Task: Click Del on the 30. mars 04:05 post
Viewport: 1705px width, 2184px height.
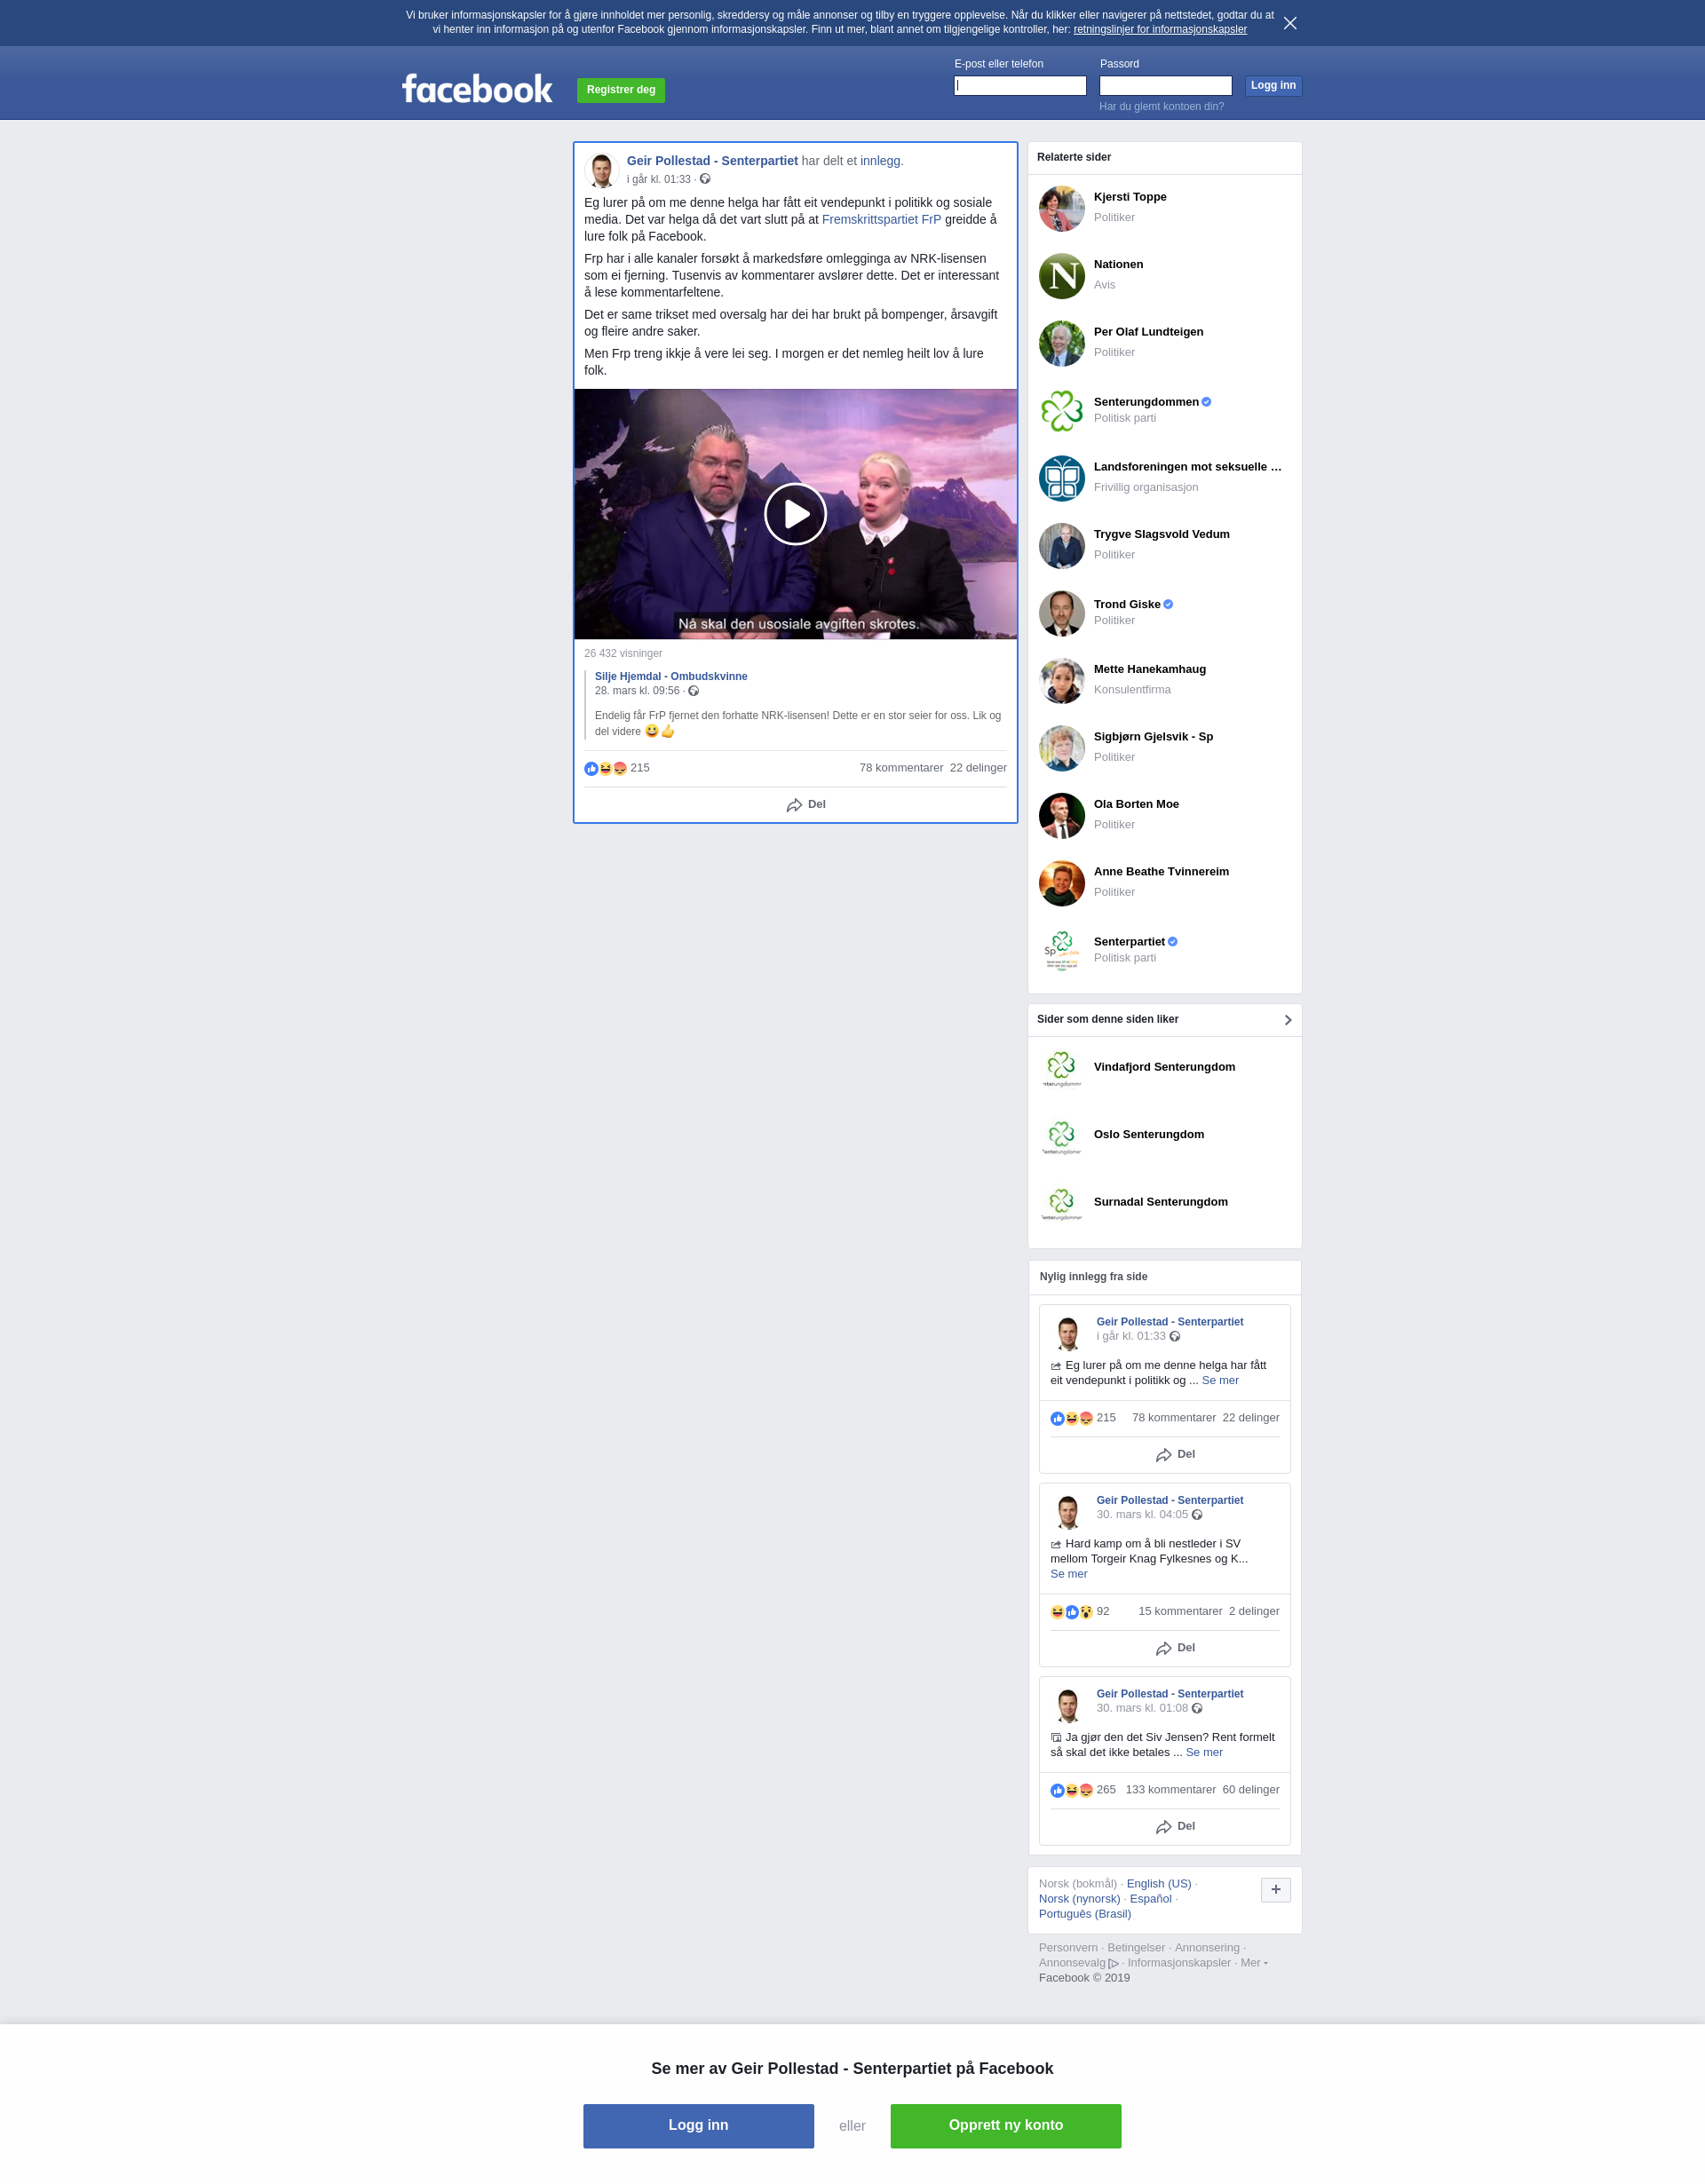Action: pyautogui.click(x=1175, y=1648)
